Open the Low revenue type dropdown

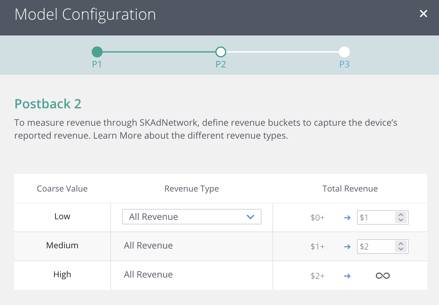pyautogui.click(x=191, y=217)
